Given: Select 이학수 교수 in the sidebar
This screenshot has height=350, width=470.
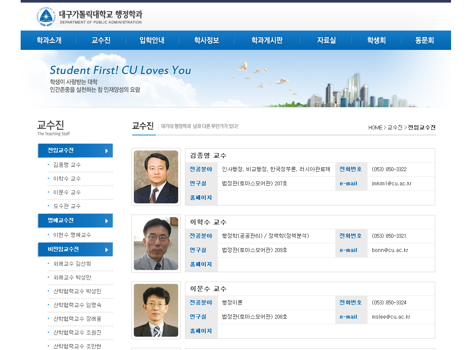Looking at the screenshot, I should click(x=67, y=179).
